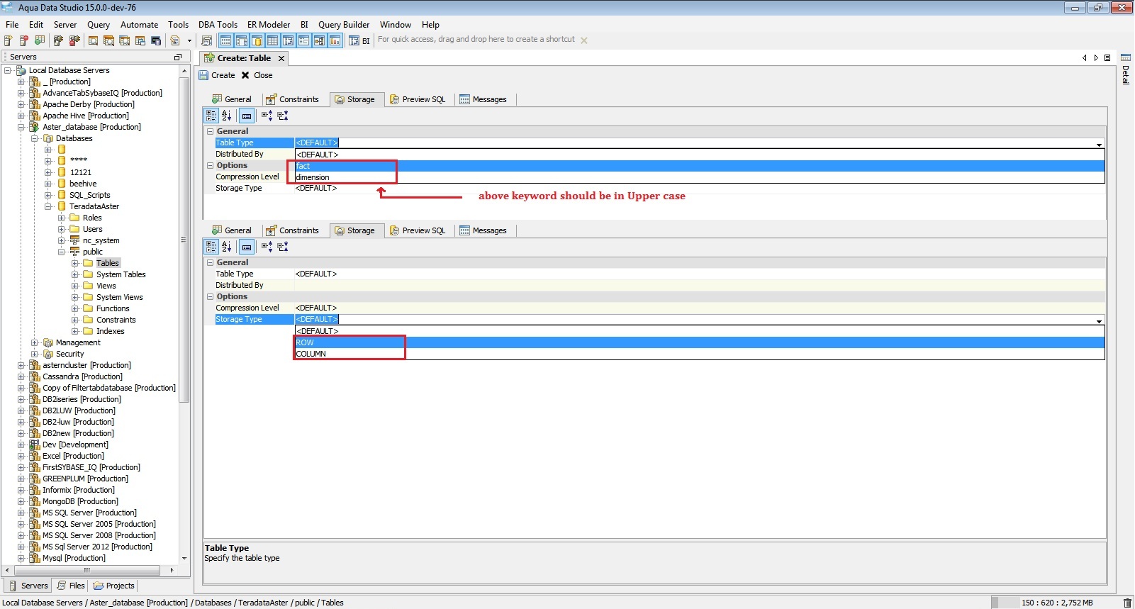This screenshot has width=1135, height=609.
Task: Collapse the Aster_database [Production] node
Action: coord(21,127)
